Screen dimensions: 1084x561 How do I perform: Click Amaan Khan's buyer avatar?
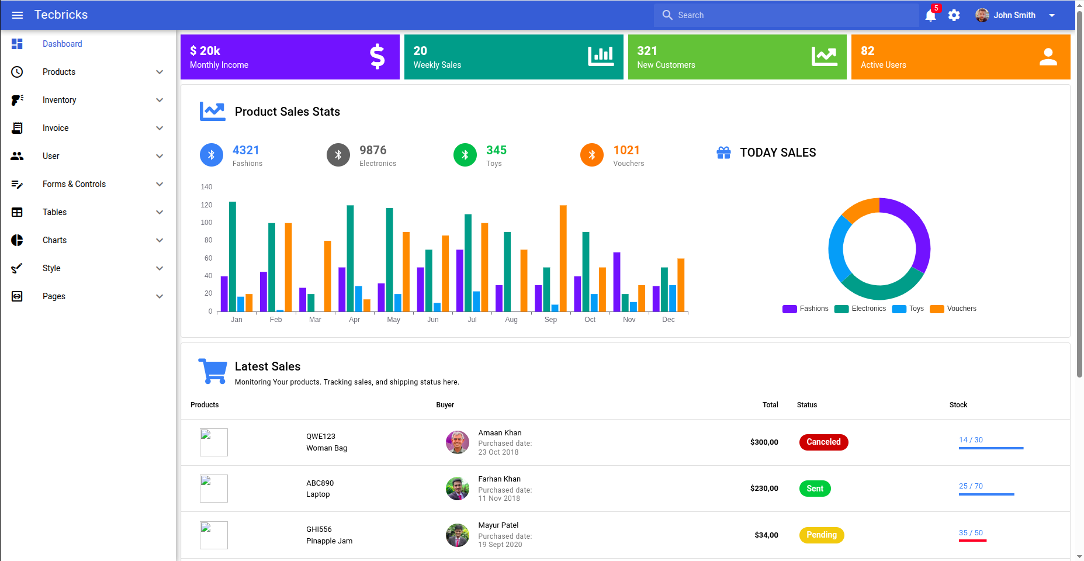[458, 442]
